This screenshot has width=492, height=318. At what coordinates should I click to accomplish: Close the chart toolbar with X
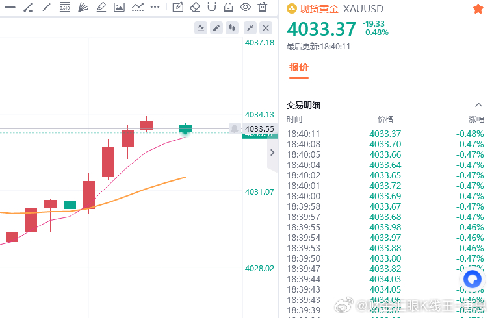coord(266,28)
